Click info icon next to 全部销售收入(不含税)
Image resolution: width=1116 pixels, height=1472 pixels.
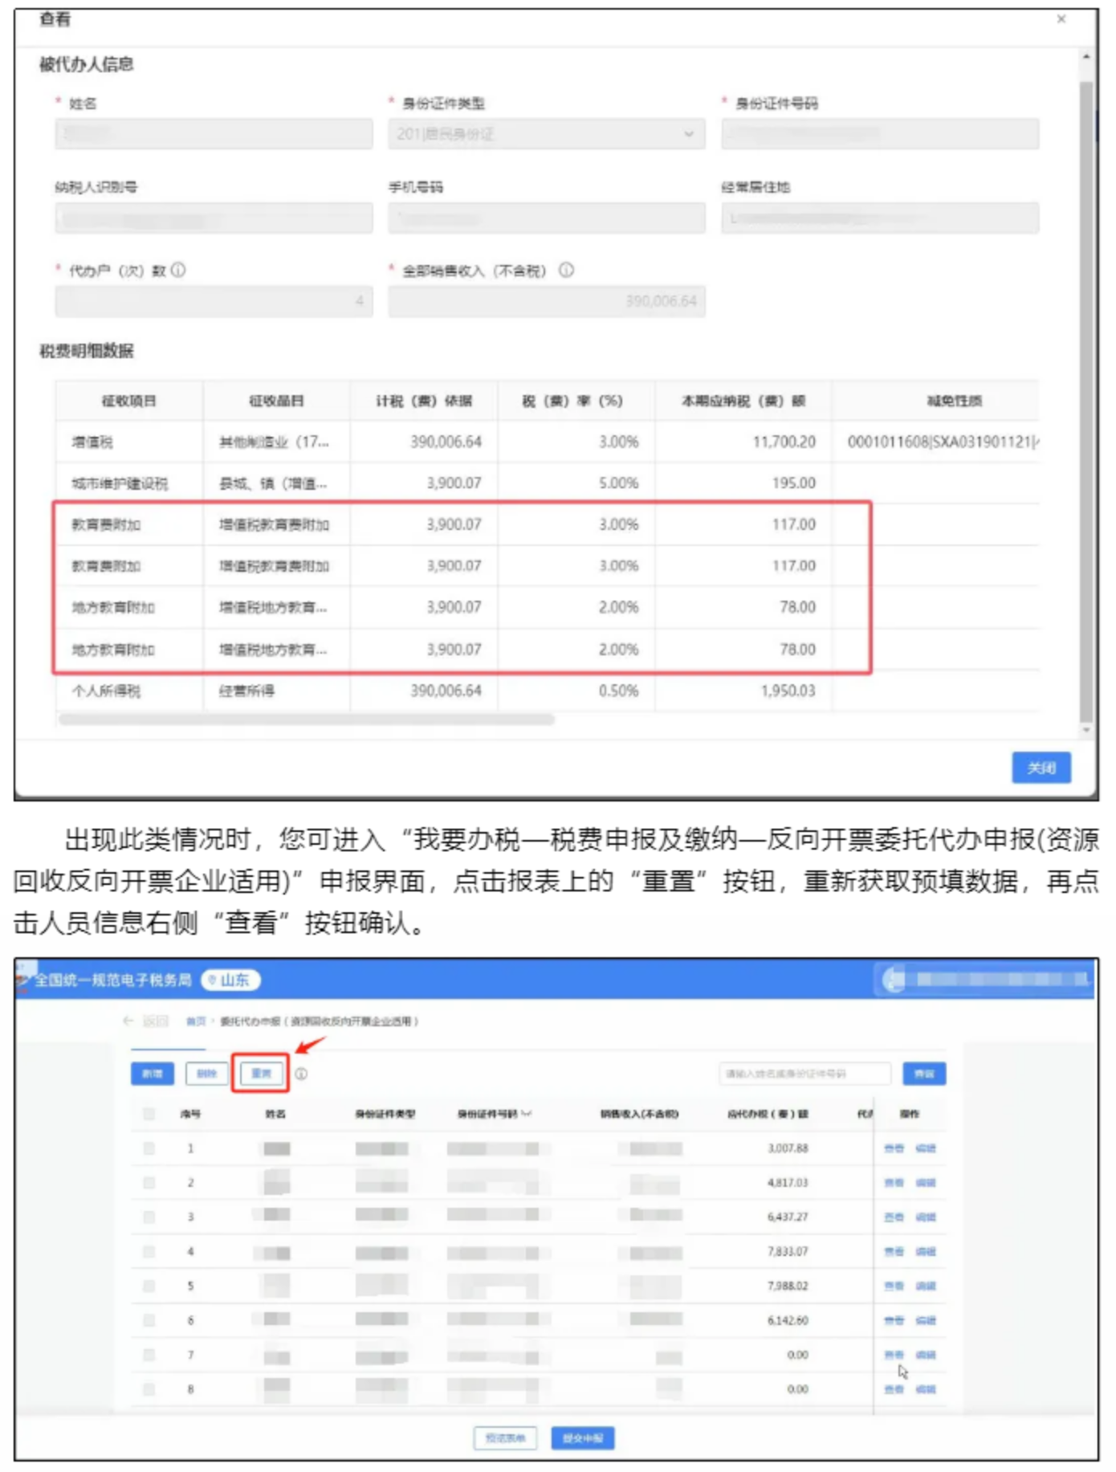pos(566,271)
